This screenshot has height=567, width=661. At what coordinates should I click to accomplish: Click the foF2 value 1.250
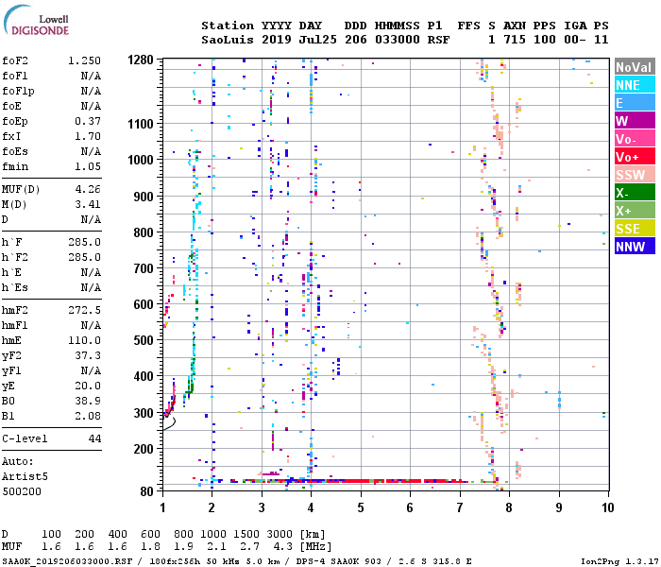[84, 60]
